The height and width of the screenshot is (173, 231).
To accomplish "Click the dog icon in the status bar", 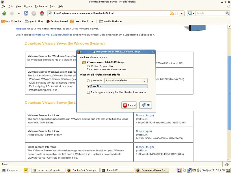I will pos(227,164).
